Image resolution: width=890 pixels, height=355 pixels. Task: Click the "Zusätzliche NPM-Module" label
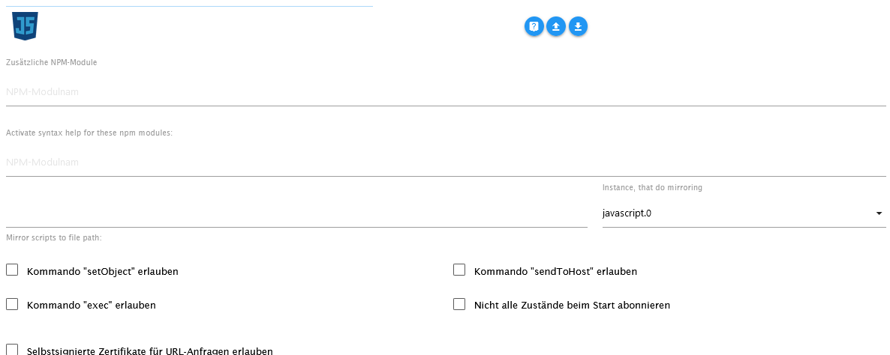click(x=52, y=62)
